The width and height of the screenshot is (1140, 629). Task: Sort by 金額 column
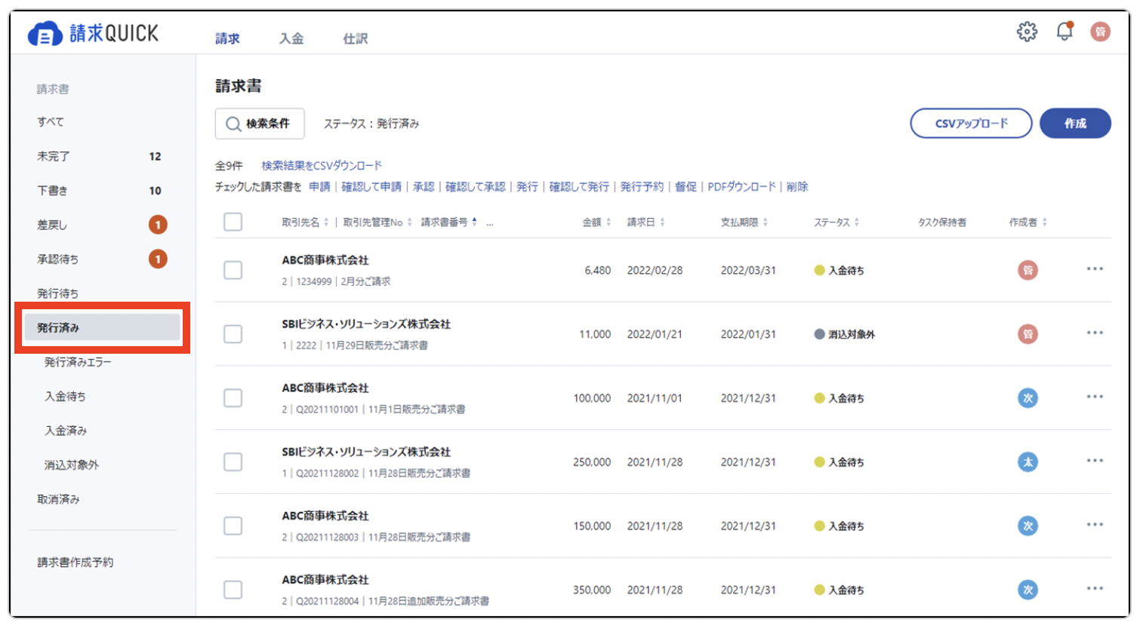click(x=596, y=222)
